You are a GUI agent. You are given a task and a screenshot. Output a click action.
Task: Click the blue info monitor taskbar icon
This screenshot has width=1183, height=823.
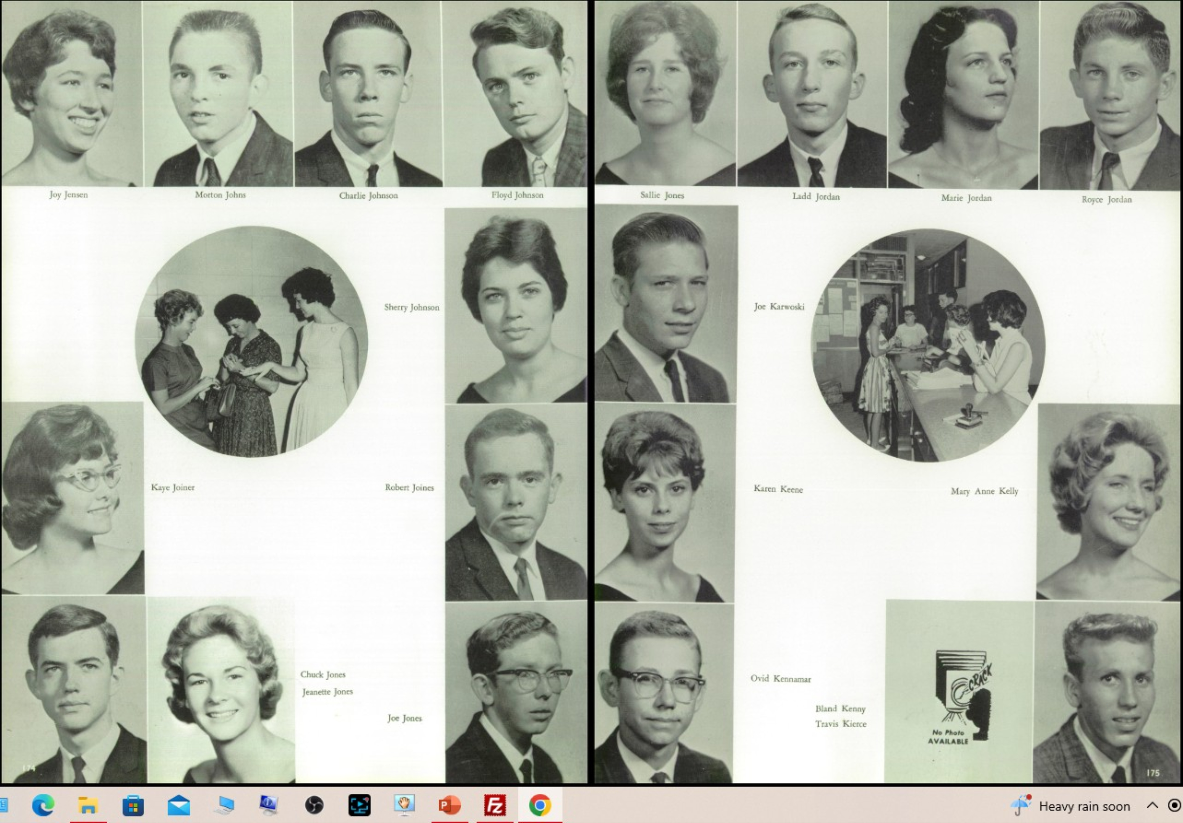269,805
